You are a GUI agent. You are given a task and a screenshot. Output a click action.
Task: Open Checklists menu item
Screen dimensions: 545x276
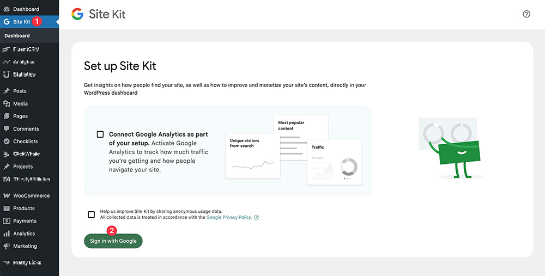pyautogui.click(x=25, y=142)
